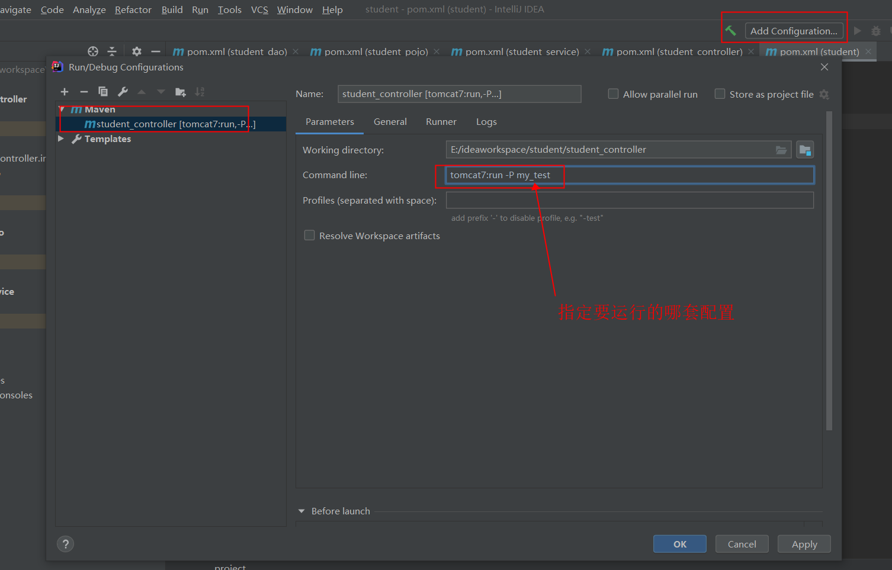The height and width of the screenshot is (570, 892).
Task: Open project panel settings gear
Action: click(137, 51)
